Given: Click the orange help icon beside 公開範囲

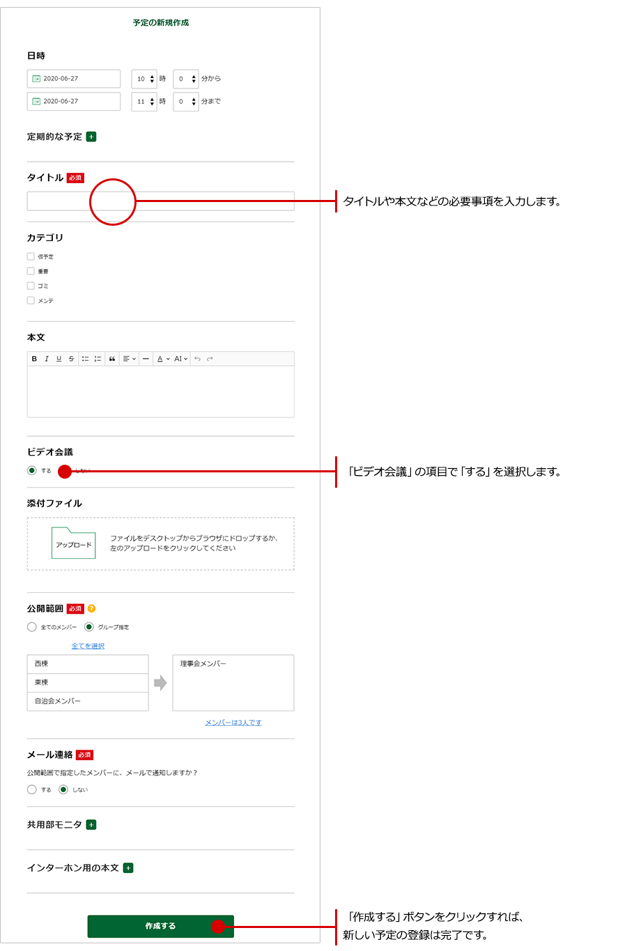Looking at the screenshot, I should click(91, 608).
